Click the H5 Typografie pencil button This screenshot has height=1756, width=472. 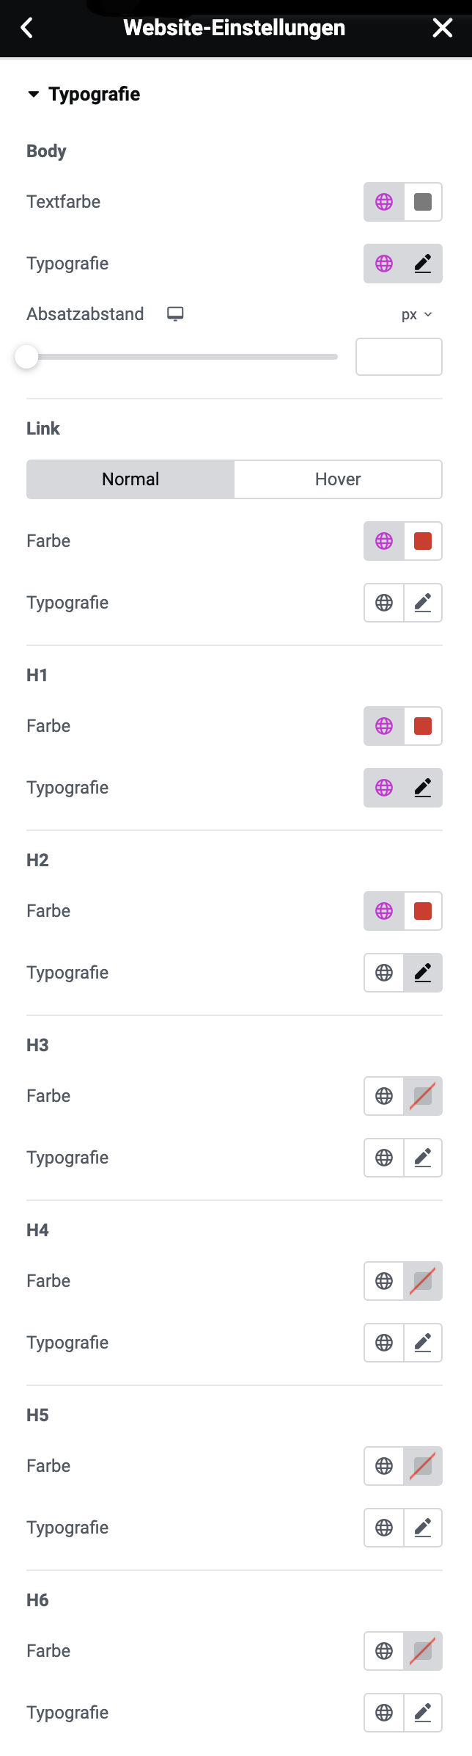click(x=423, y=1528)
